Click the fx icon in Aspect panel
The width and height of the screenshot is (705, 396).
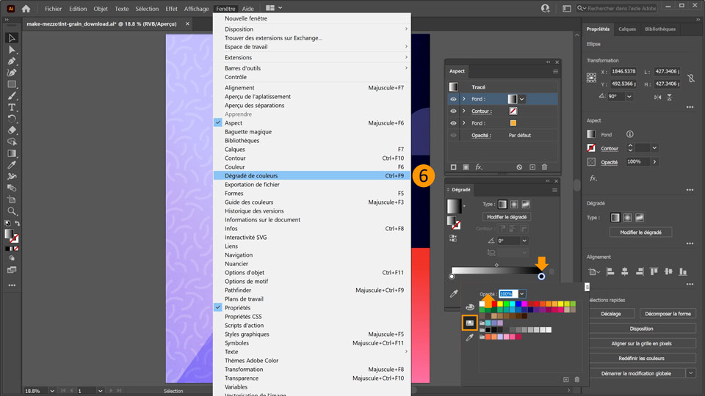[479, 167]
